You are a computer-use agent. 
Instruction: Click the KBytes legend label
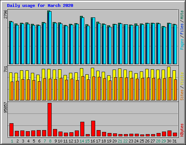coord(182,130)
